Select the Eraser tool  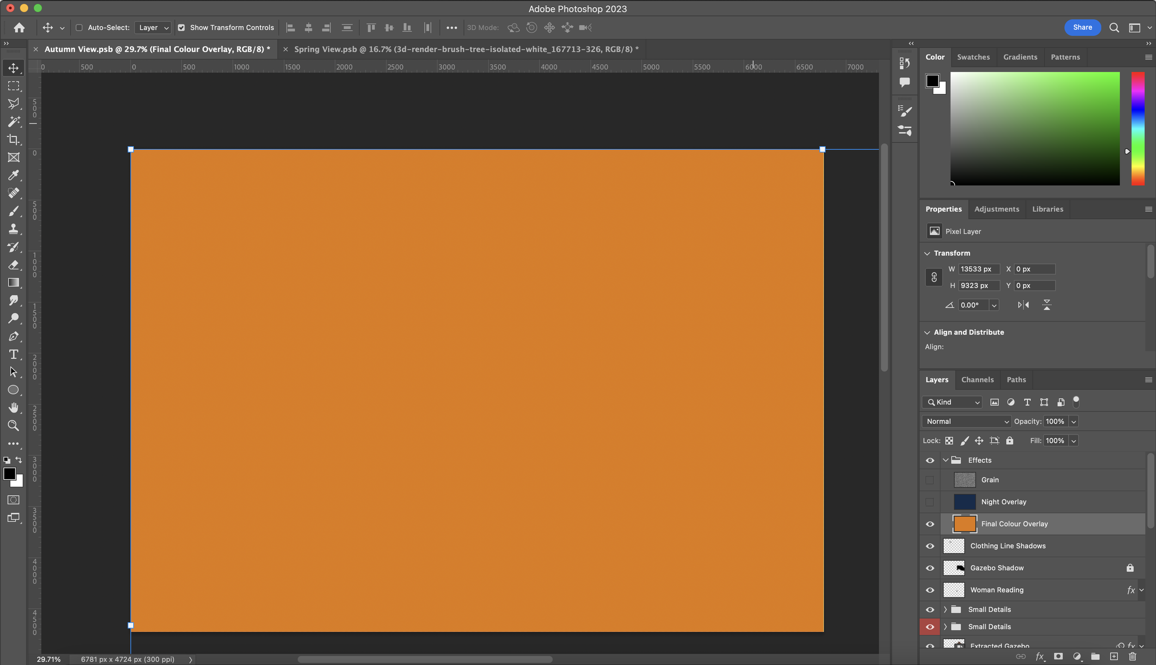(13, 265)
